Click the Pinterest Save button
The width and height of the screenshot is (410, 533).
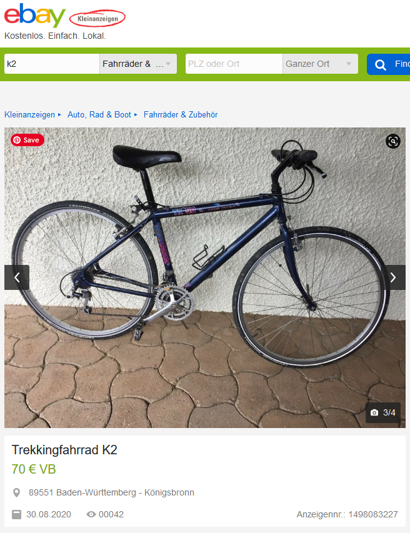27,140
